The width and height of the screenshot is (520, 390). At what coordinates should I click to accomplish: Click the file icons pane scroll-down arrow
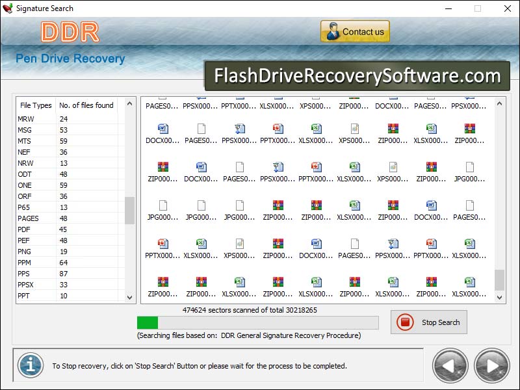click(499, 297)
